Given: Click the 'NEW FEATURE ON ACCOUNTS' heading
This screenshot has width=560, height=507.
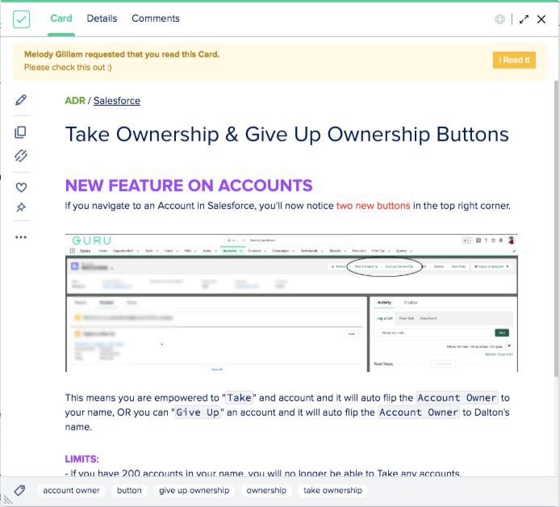Looking at the screenshot, I should (x=189, y=186).
